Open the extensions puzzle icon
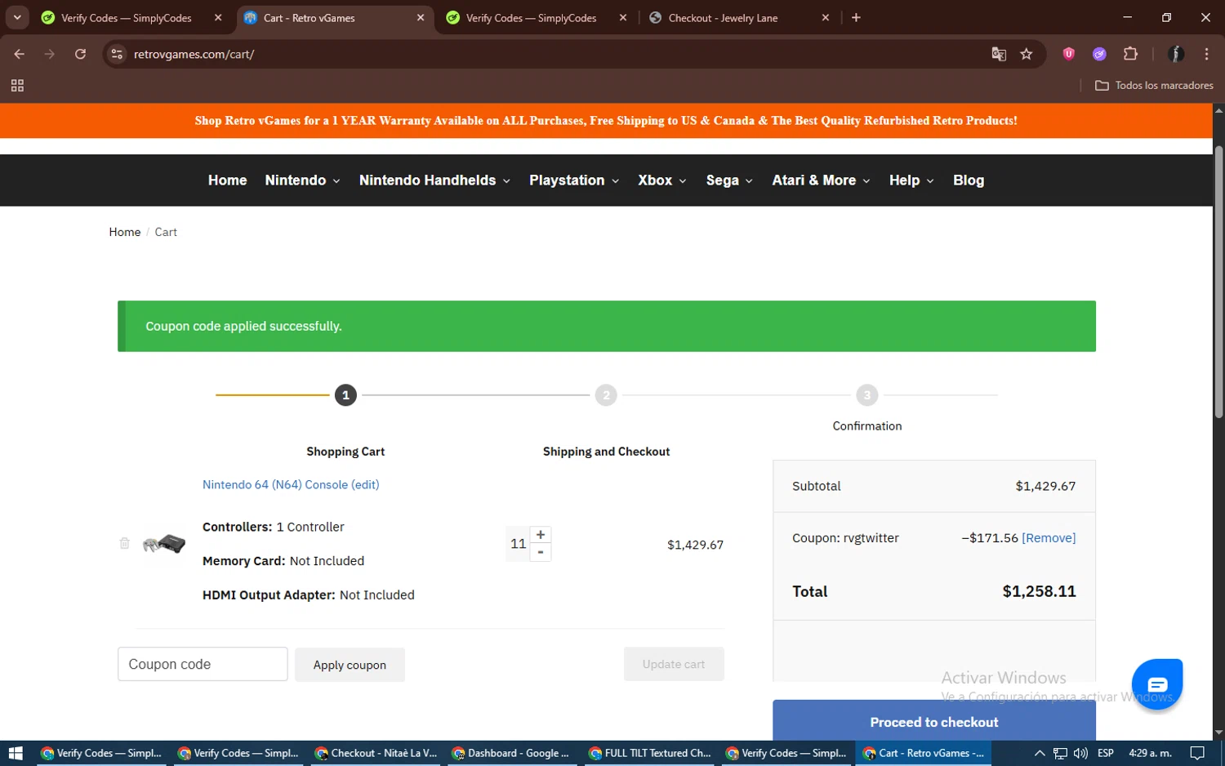Viewport: 1225px width, 766px height. coord(1130,54)
